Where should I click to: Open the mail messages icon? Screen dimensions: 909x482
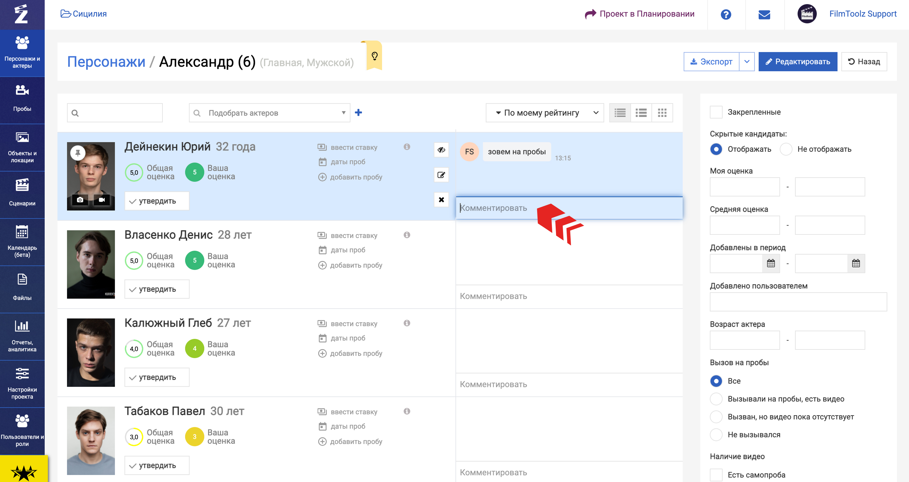(x=764, y=14)
